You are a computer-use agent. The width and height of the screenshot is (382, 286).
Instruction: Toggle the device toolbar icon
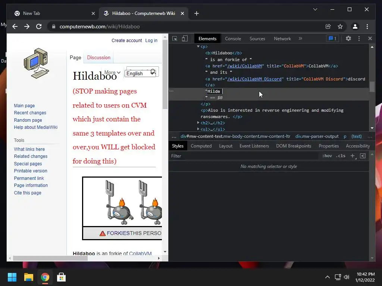click(x=185, y=39)
